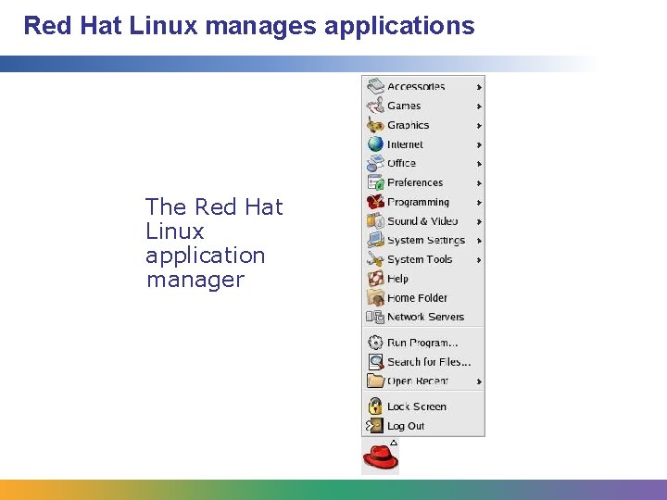Click the System Settings computer icon
This screenshot has height=500, width=667.
coord(375,240)
